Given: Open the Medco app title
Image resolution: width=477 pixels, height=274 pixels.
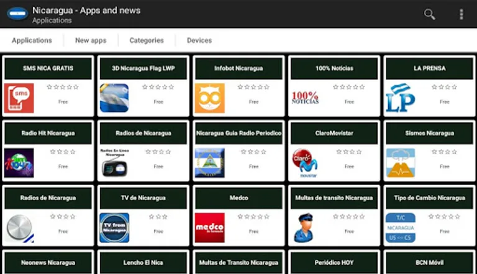Looking at the screenshot, I should pyautogui.click(x=239, y=198).
